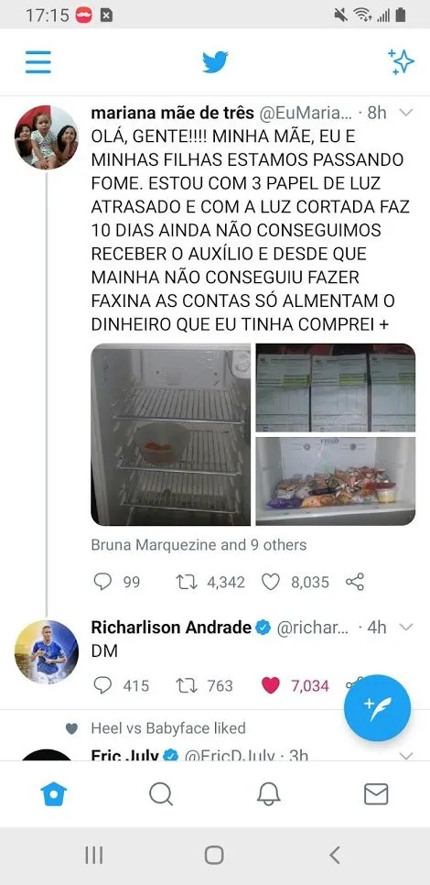Switch timeline with the sparkle icon
Viewport: 430px width, 885px height.
401,62
